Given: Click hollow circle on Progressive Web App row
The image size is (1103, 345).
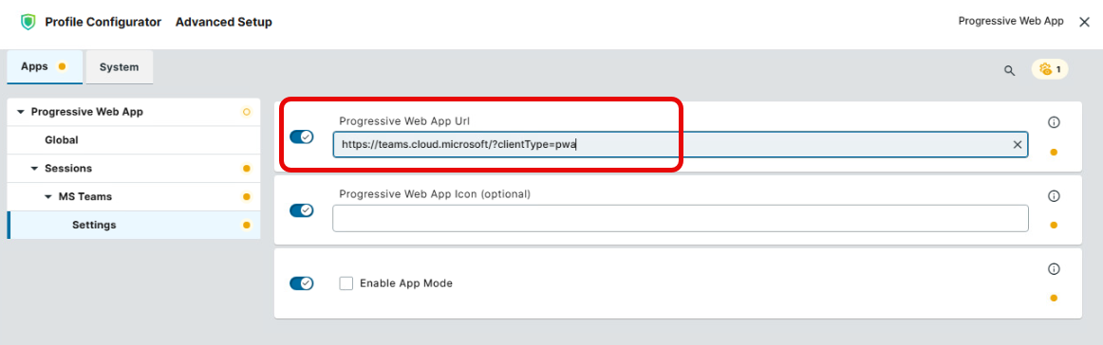Looking at the screenshot, I should pos(246,112).
